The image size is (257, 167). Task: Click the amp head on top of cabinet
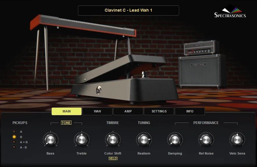[201, 47]
